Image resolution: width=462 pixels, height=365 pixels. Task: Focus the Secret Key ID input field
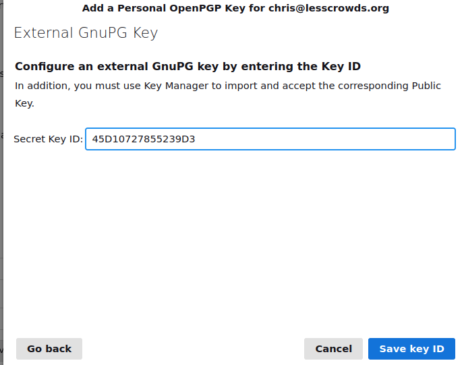[x=270, y=139]
